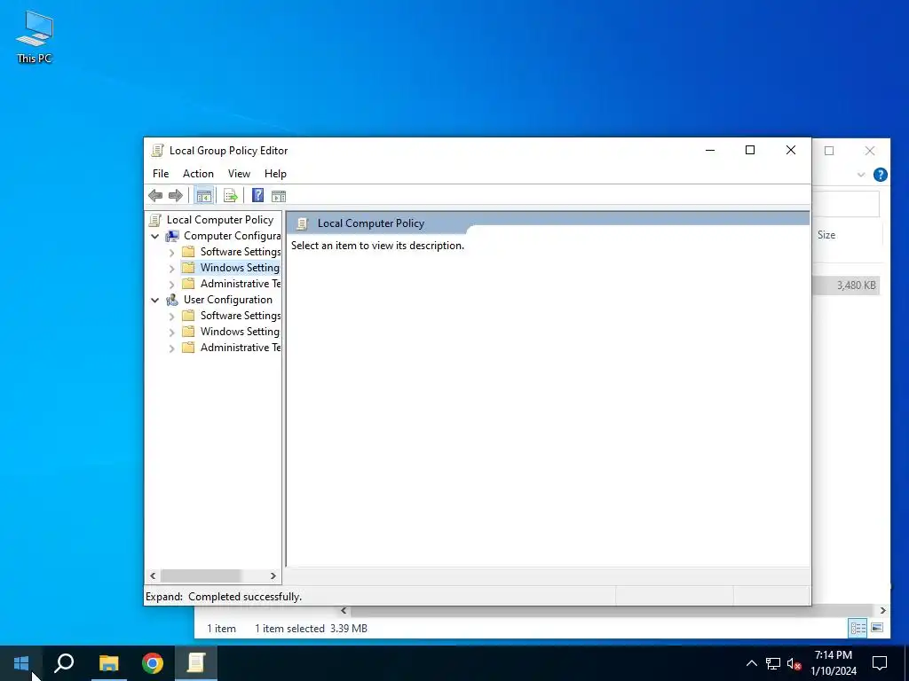Expand ribbon chevron in background Explorer window
The image size is (909, 681).
[x=861, y=175]
